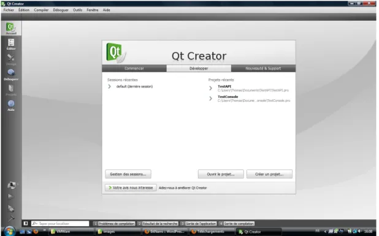
Task: Click the TestAPI.pro file path
Action: (x=253, y=90)
